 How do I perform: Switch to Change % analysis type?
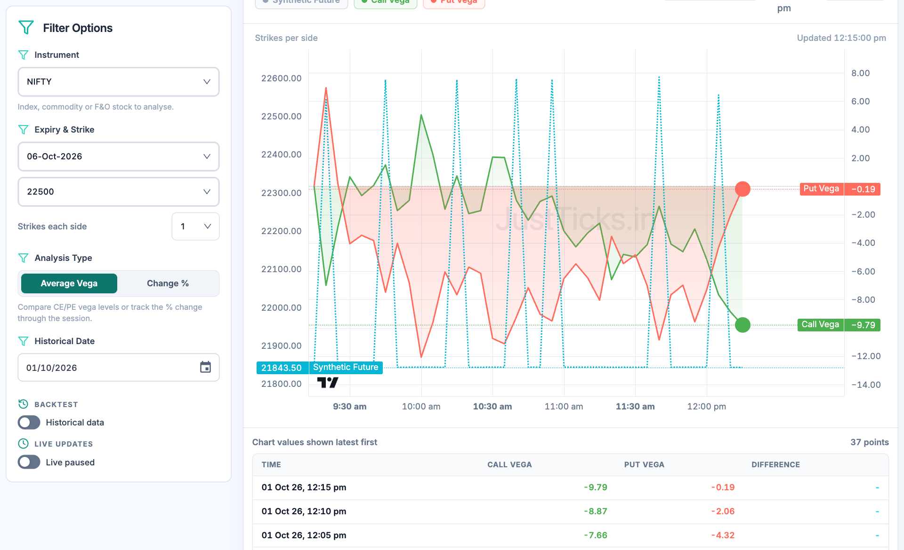168,283
